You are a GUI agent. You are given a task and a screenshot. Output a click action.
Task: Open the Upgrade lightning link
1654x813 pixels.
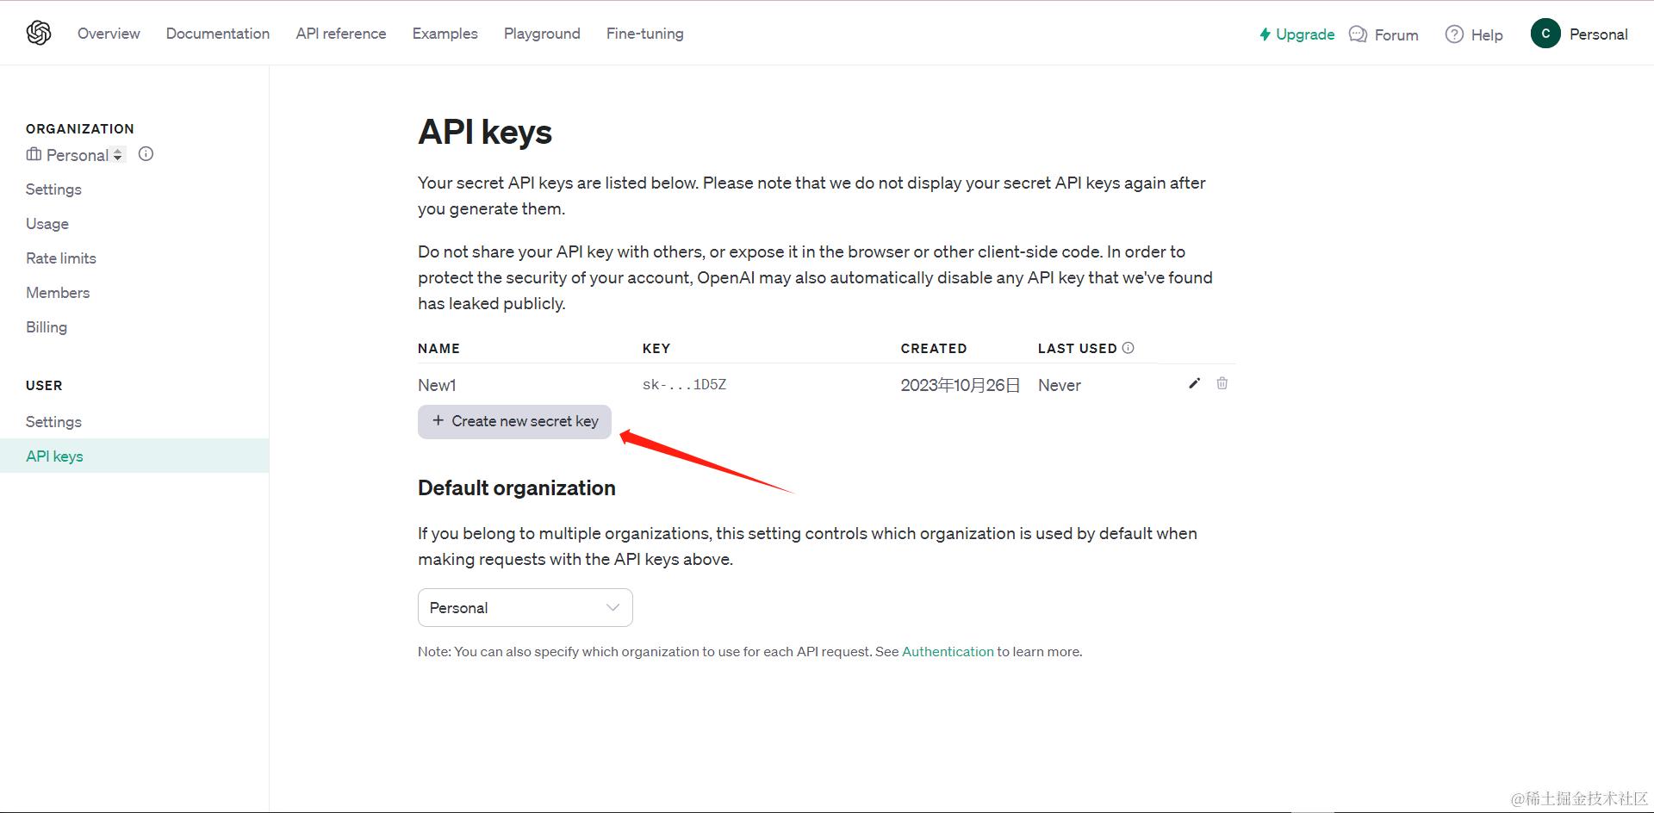[x=1296, y=34]
